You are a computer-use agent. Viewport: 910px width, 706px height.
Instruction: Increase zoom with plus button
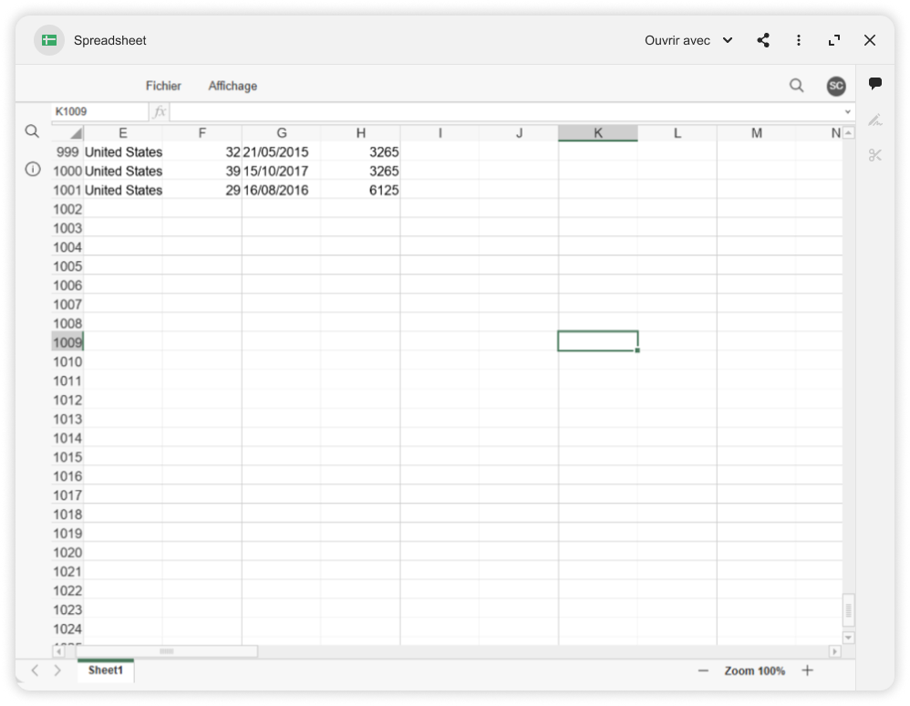pos(807,670)
